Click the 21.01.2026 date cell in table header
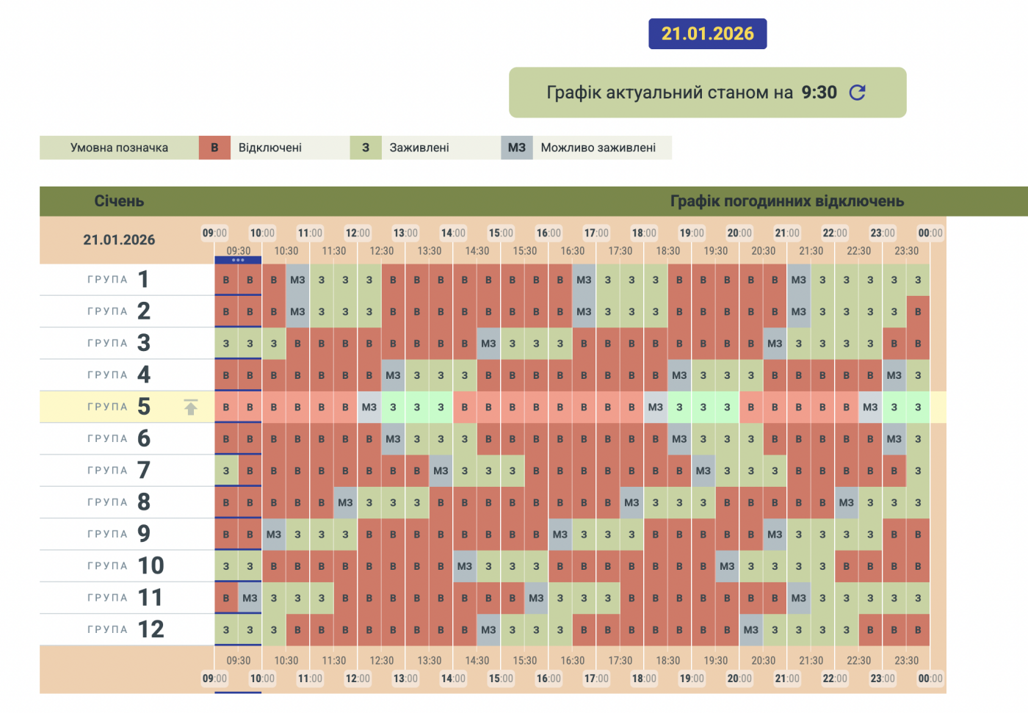1028x713 pixels. [x=119, y=240]
